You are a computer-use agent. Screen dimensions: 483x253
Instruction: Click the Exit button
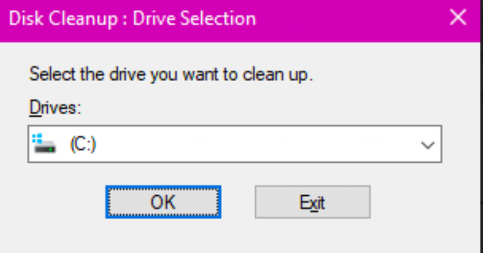click(x=313, y=202)
